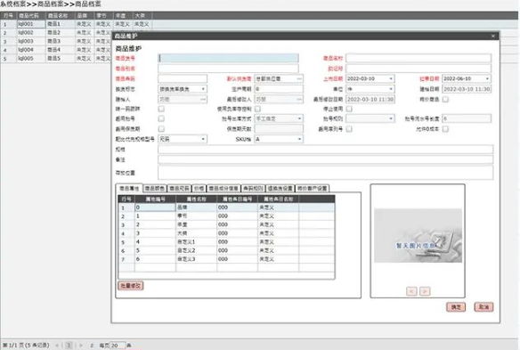
Task: Click the product image placeholder thumbnail
Action: click(x=418, y=235)
